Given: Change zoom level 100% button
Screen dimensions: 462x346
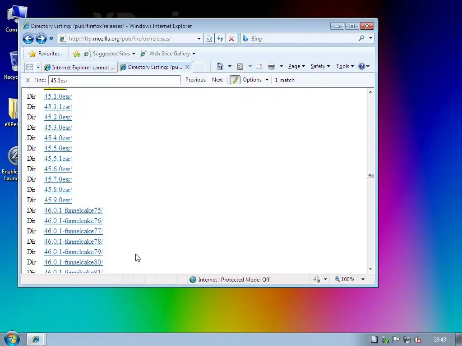Looking at the screenshot, I should click(344, 279).
